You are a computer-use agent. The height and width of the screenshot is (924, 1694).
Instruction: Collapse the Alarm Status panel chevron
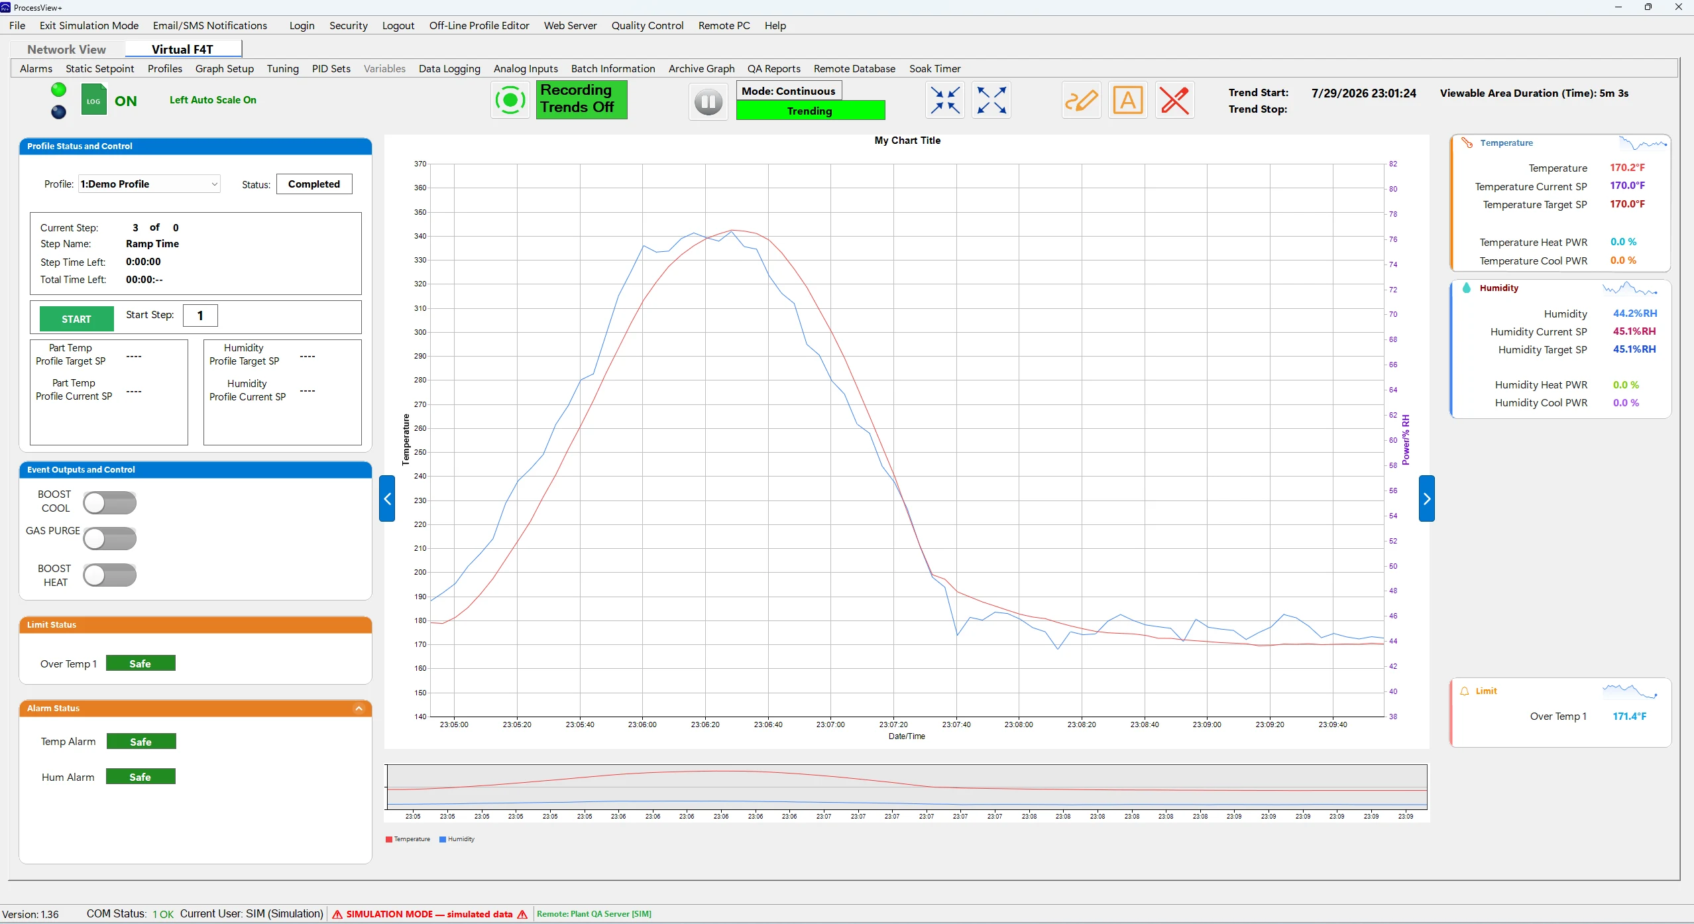[359, 708]
